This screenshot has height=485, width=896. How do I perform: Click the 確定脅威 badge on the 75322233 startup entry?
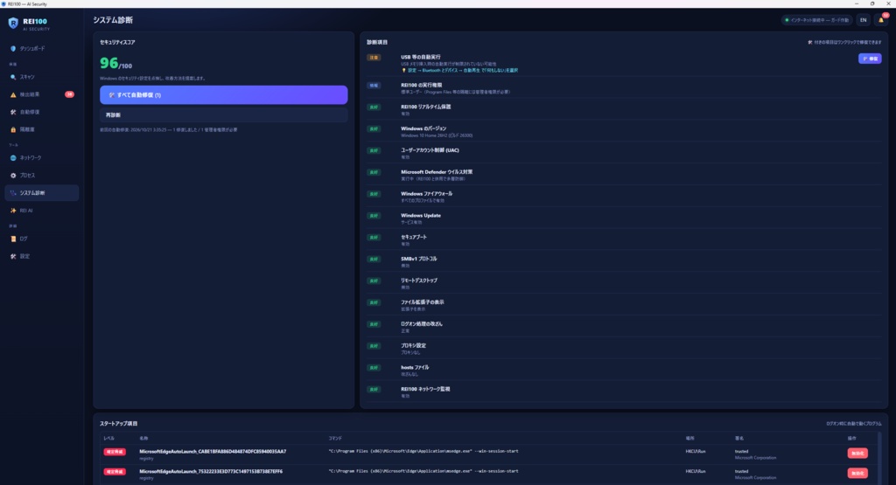[115, 472]
